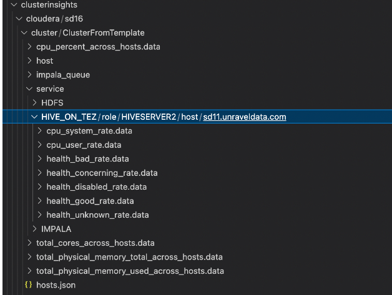Open health_bad_rate.data in the tree

pos(87,159)
